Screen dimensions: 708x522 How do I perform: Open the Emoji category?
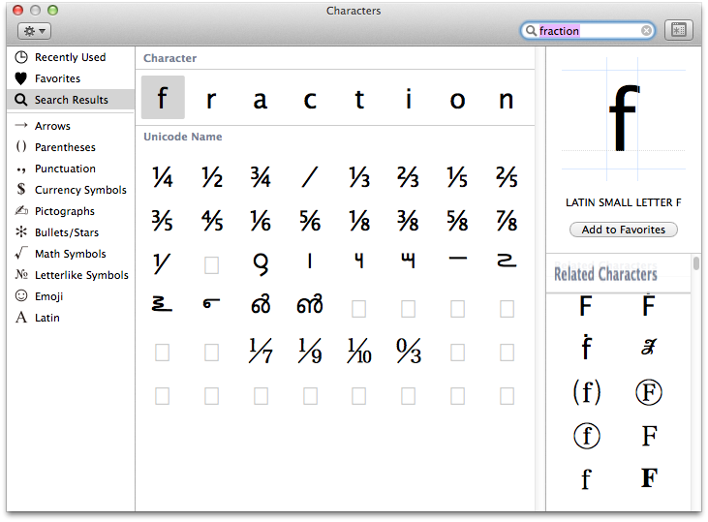coord(50,296)
